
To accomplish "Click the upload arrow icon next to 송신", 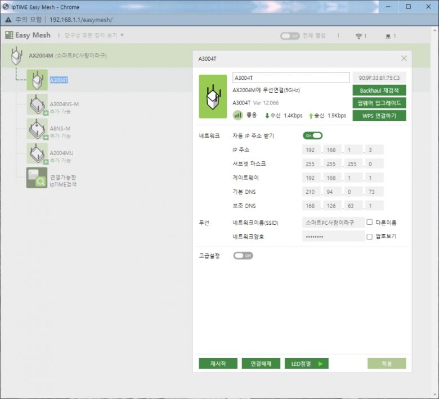I will [311, 116].
